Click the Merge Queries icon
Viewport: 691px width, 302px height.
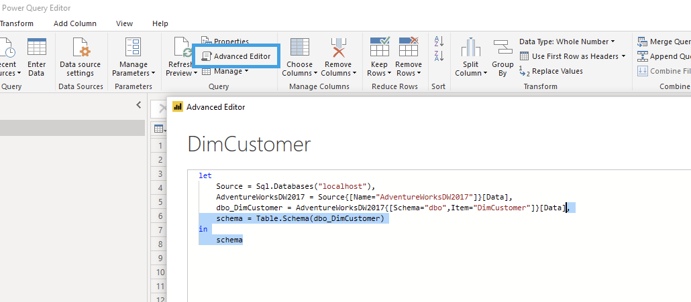point(641,42)
